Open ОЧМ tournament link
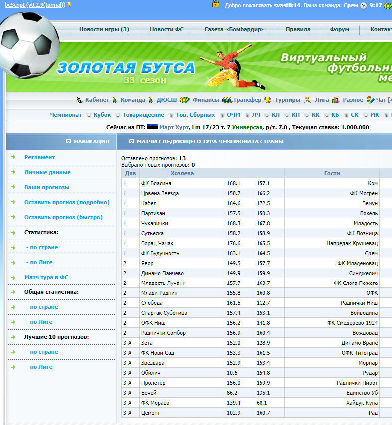Image resolution: width=392 pixels, height=425 pixels. click(x=233, y=115)
